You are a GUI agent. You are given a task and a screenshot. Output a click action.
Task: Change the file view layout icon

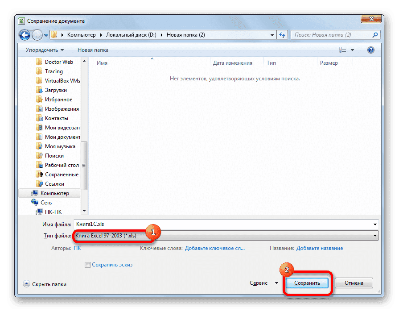click(x=342, y=50)
